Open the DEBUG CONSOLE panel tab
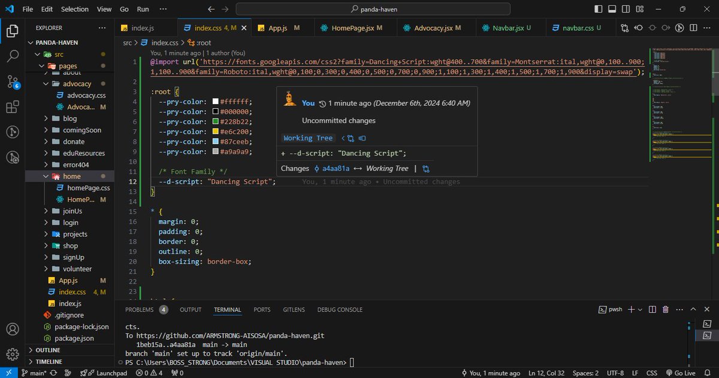The width and height of the screenshot is (719, 378). [x=340, y=310]
